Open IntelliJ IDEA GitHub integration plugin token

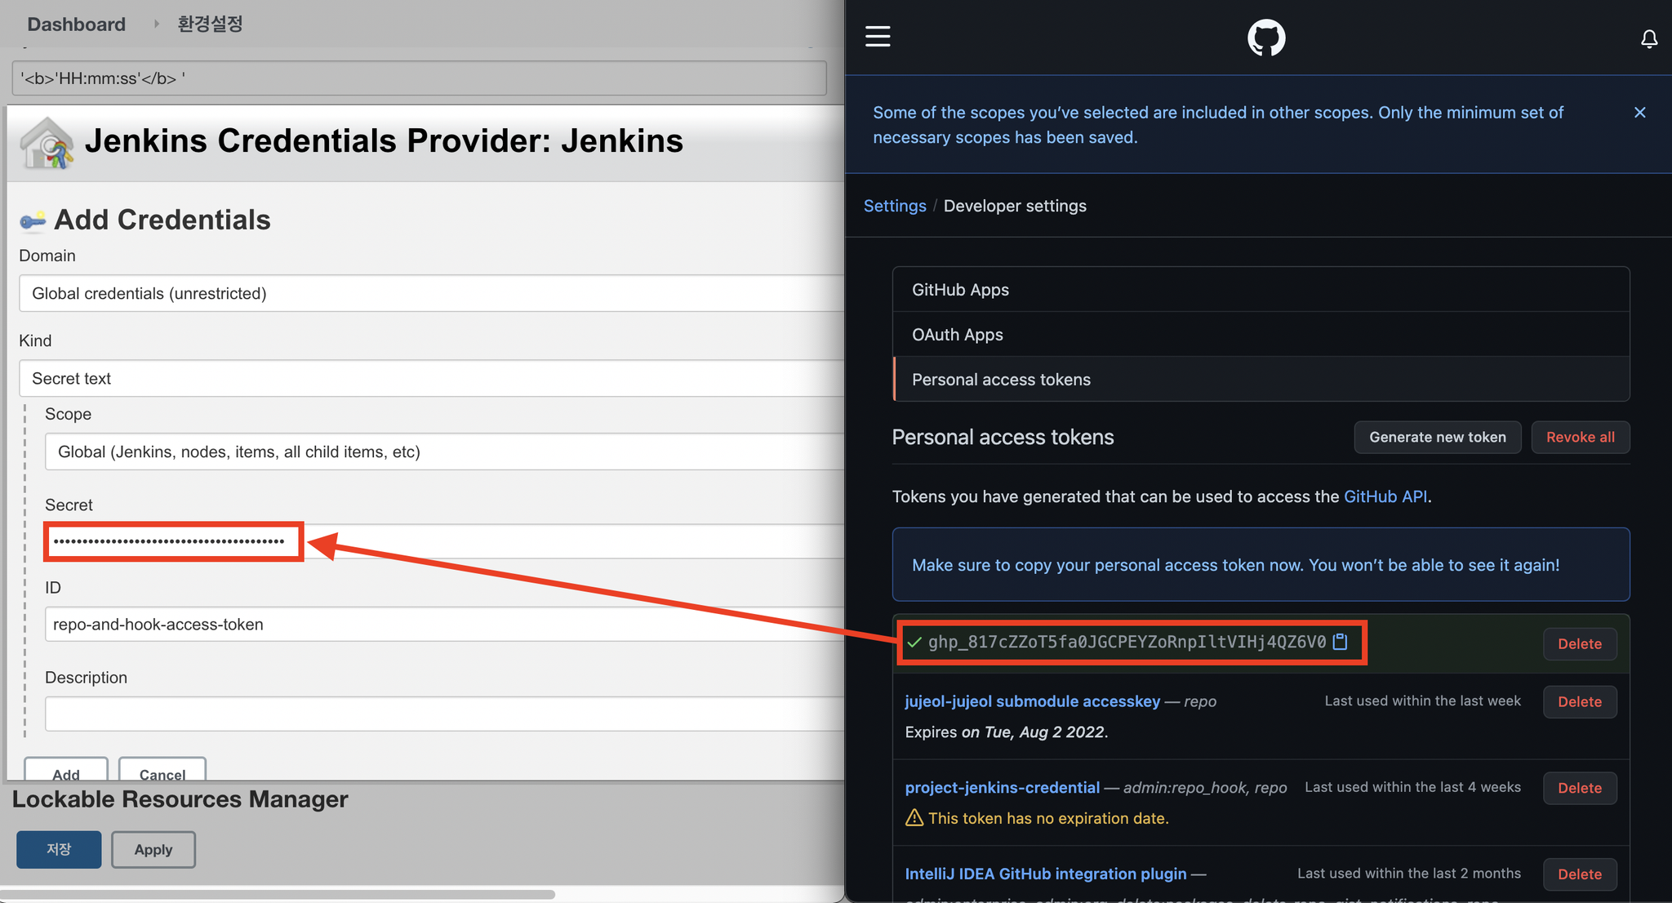pyautogui.click(x=1045, y=874)
